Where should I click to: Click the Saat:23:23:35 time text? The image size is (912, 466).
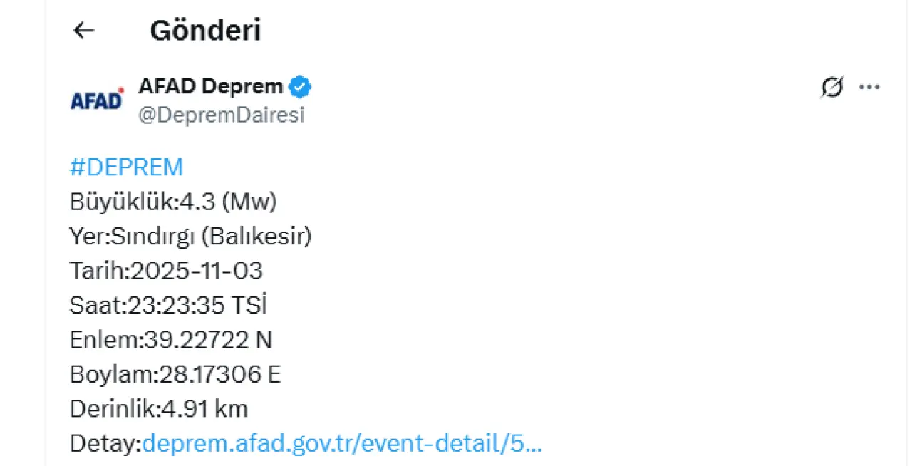[146, 305]
